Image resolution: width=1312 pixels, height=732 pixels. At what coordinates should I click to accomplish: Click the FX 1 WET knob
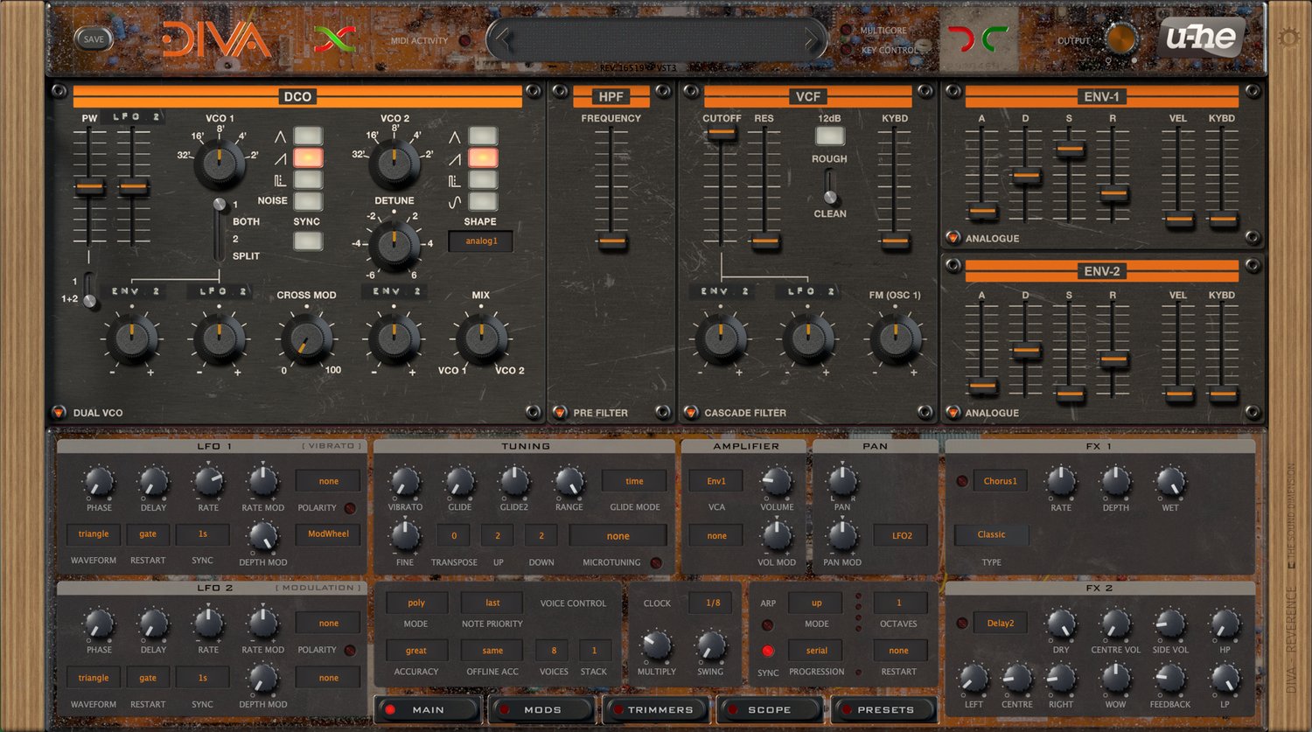pos(1170,480)
